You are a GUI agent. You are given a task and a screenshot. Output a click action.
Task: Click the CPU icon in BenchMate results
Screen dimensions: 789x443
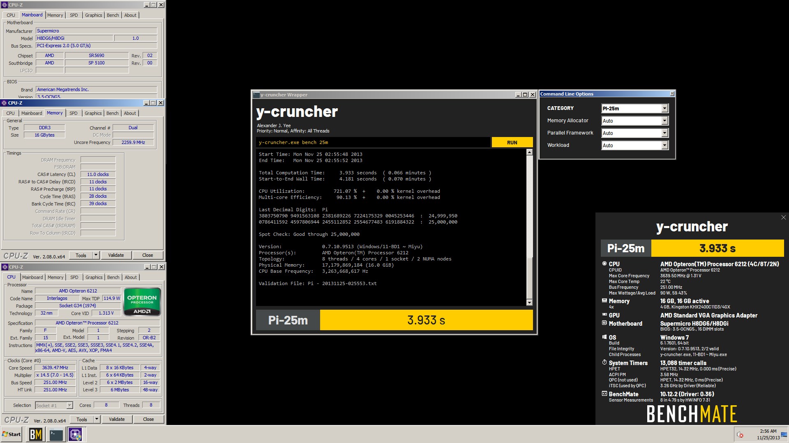(604, 264)
